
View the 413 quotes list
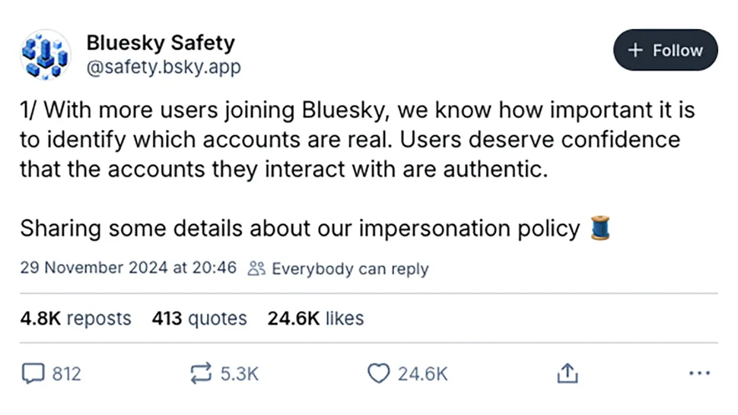coord(199,318)
